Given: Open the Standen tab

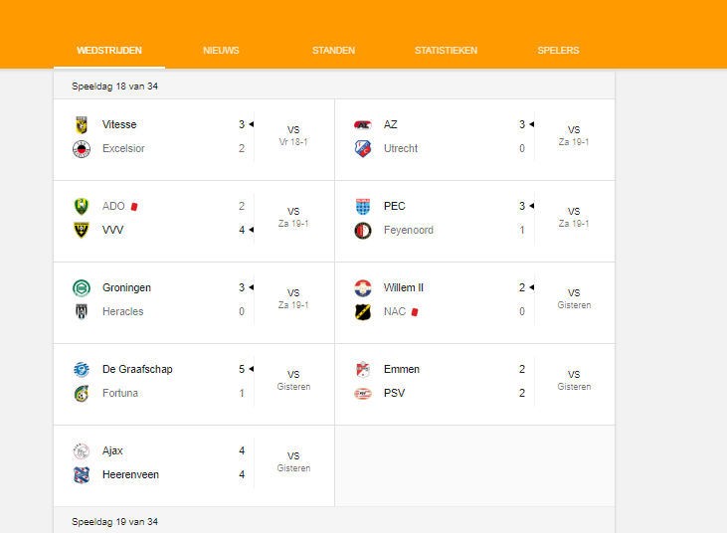Looking at the screenshot, I should pyautogui.click(x=333, y=51).
